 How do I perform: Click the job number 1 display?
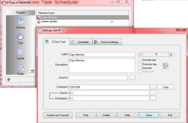pyautogui.click(x=156, y=55)
